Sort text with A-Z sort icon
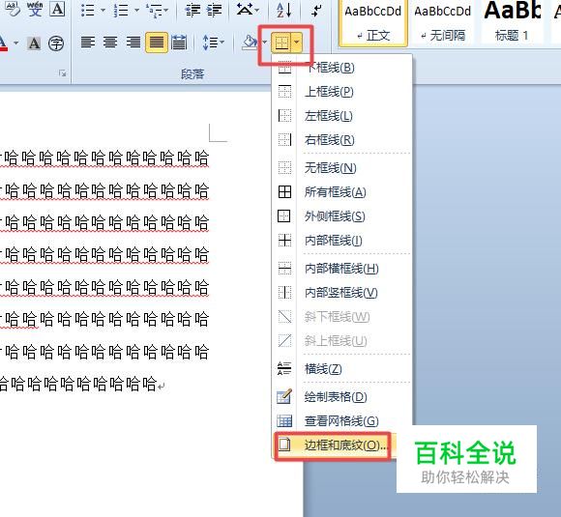The image size is (561, 517). (284, 10)
